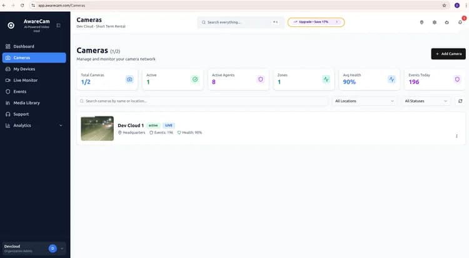This screenshot has width=469, height=258.
Task: Click the Health: 90% label
Action: [x=189, y=133]
